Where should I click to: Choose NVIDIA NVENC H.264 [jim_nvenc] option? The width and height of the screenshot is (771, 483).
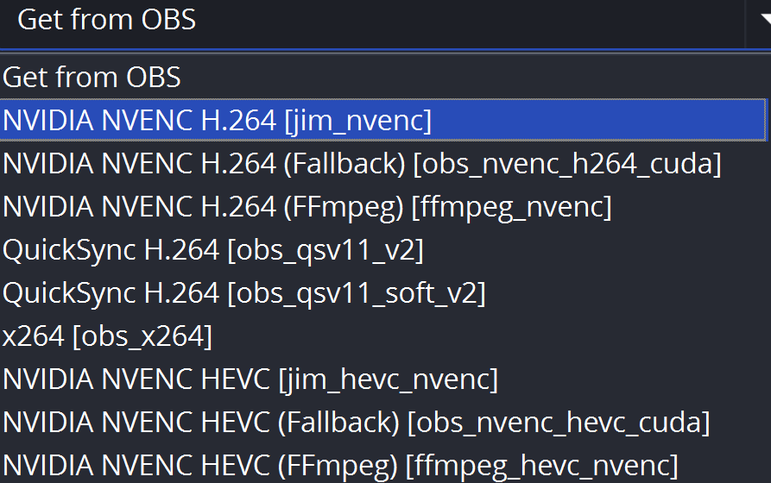tap(383, 120)
